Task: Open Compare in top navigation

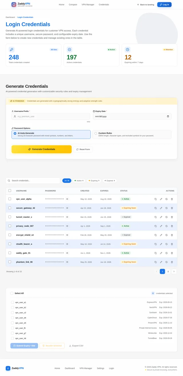Action: tap(73, 5)
